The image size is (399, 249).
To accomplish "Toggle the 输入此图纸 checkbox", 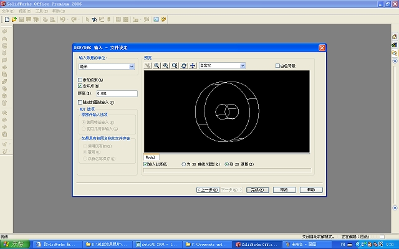I will pos(145,164).
